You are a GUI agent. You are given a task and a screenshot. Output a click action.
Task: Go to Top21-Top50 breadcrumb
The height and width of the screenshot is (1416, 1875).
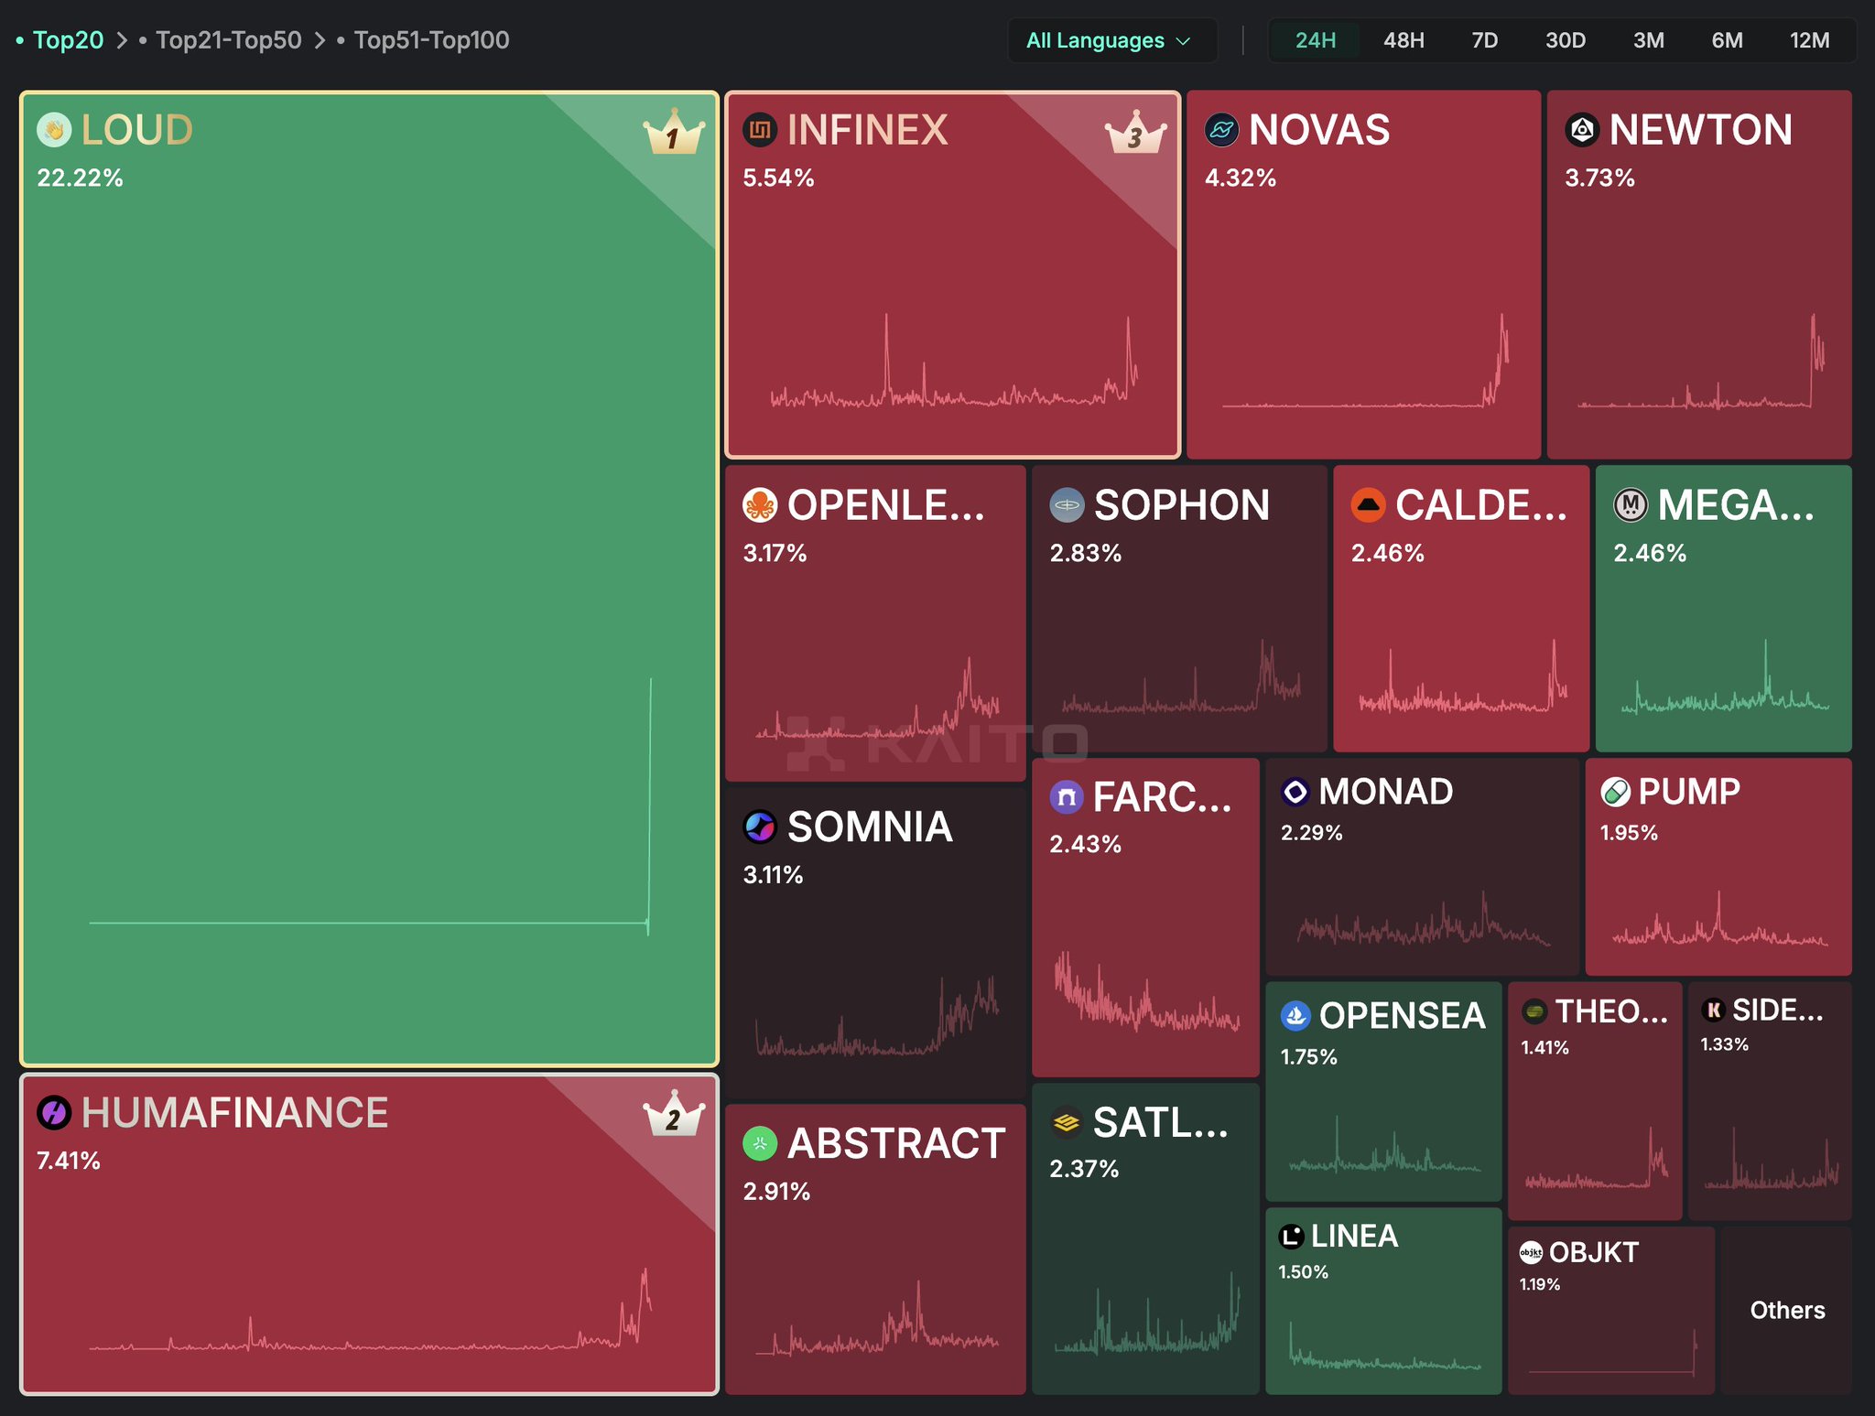[x=228, y=40]
